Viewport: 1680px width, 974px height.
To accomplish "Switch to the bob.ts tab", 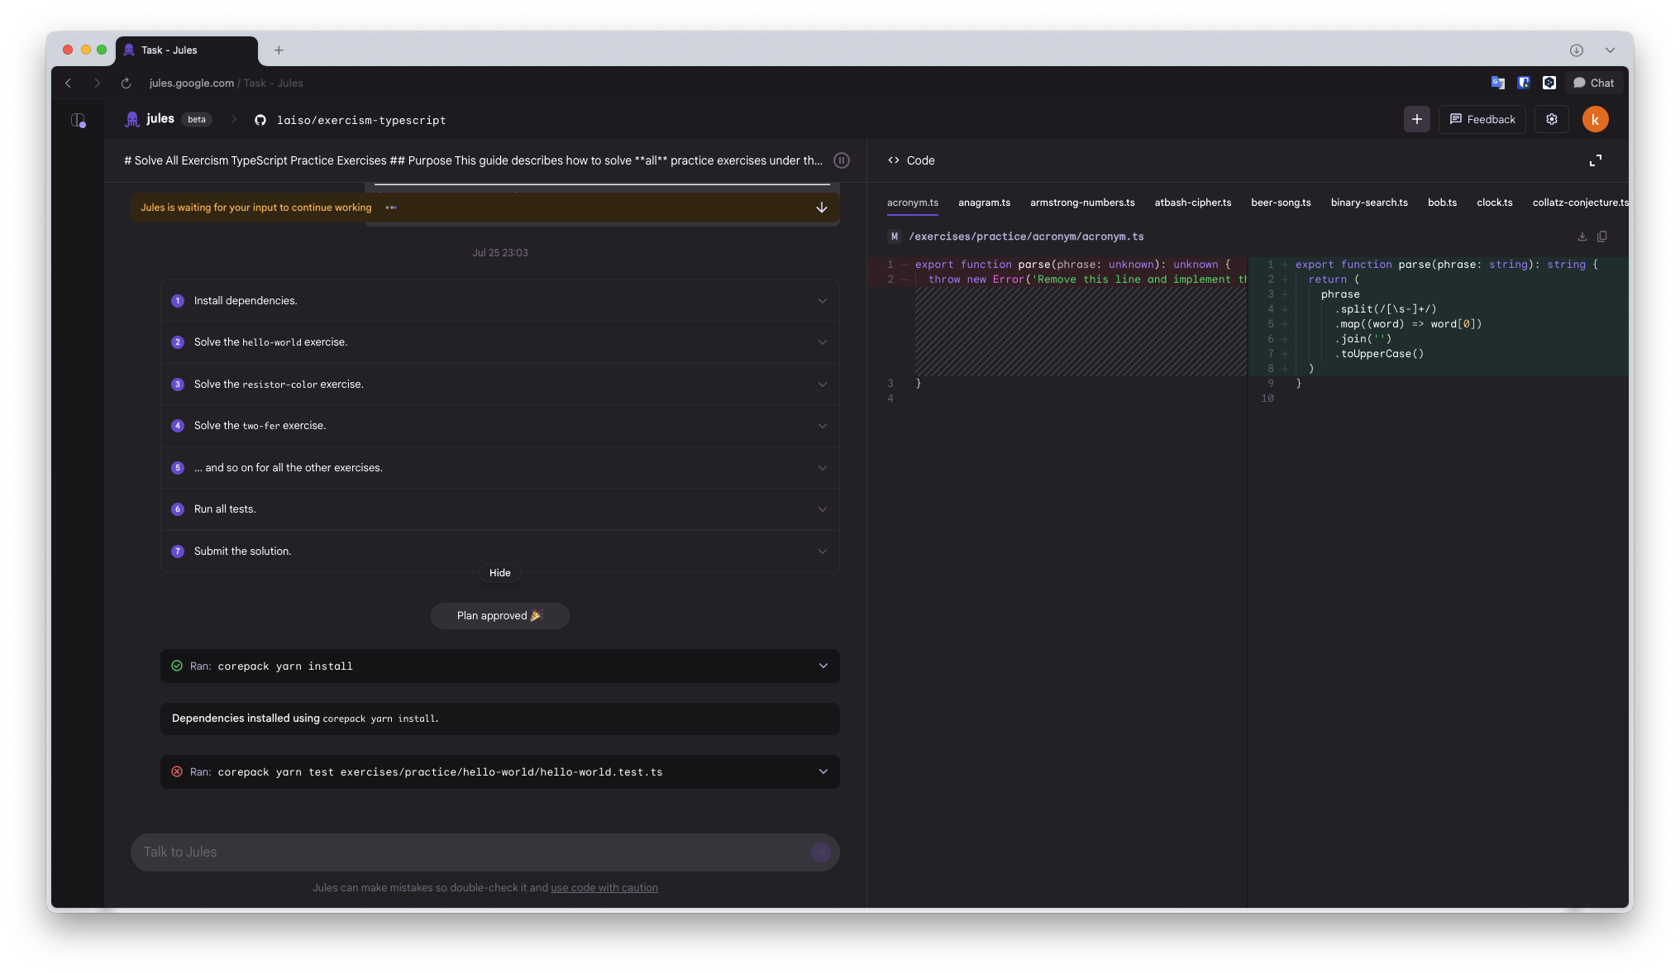I will click(1442, 203).
